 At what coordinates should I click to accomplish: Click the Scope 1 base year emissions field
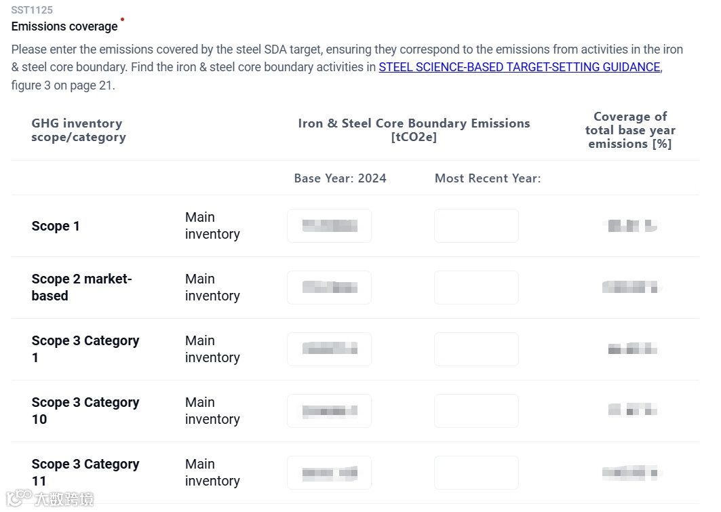[329, 226]
